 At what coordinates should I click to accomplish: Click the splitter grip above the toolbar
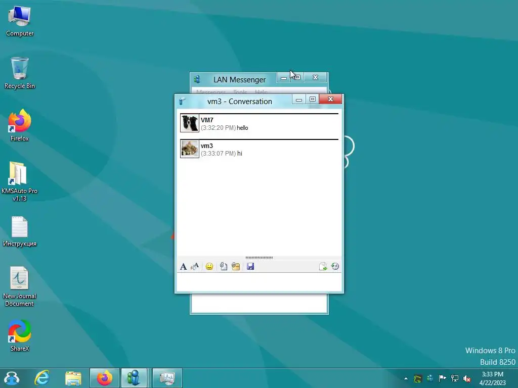pyautogui.click(x=260, y=258)
